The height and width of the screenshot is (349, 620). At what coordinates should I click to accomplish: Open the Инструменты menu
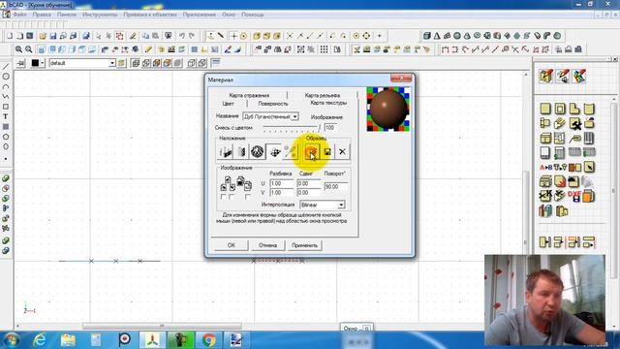pos(100,15)
